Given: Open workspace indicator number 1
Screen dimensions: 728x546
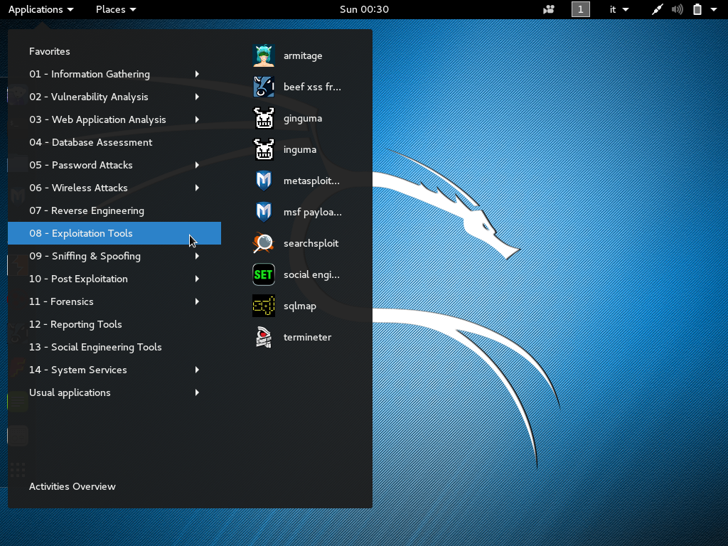Looking at the screenshot, I should pos(580,9).
